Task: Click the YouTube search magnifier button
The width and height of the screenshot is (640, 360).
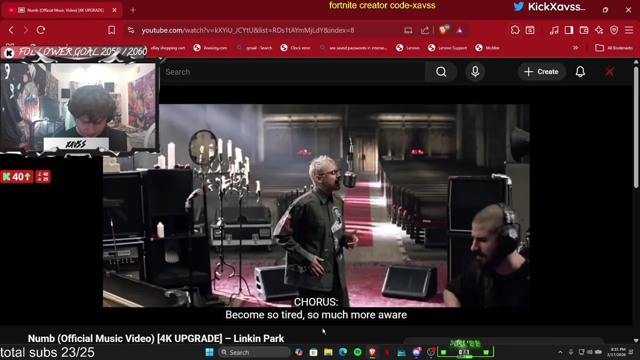Action: [x=441, y=72]
